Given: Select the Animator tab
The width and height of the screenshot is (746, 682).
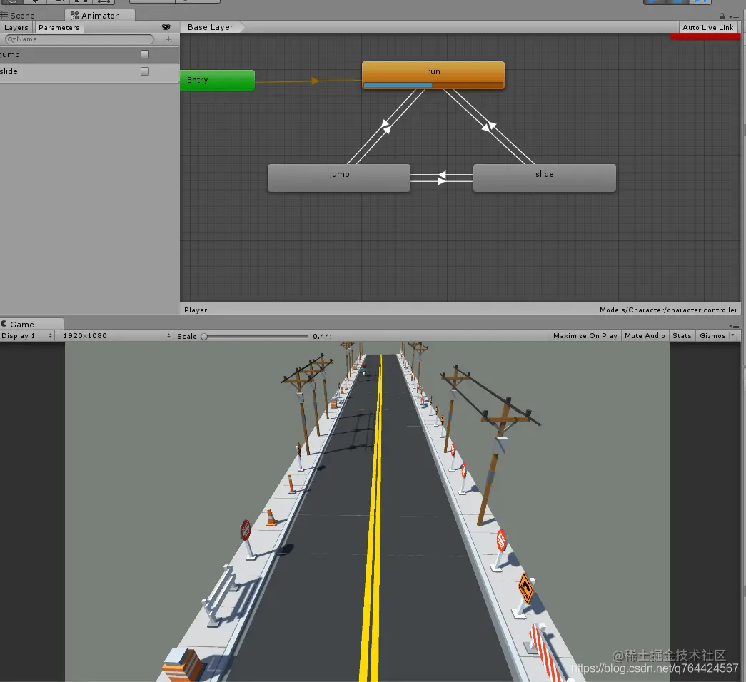Looking at the screenshot, I should tap(99, 16).
